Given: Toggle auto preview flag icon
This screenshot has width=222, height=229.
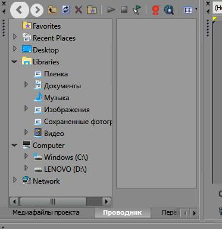Looking at the screenshot, I should coord(137,10).
